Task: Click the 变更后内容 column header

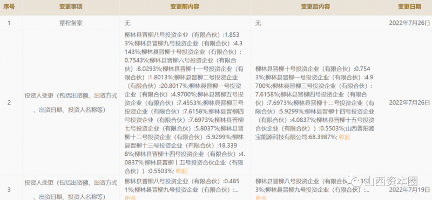Action: click(x=315, y=7)
